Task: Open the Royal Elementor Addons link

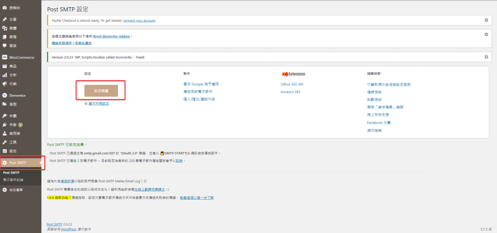Action: pyautogui.click(x=112, y=36)
